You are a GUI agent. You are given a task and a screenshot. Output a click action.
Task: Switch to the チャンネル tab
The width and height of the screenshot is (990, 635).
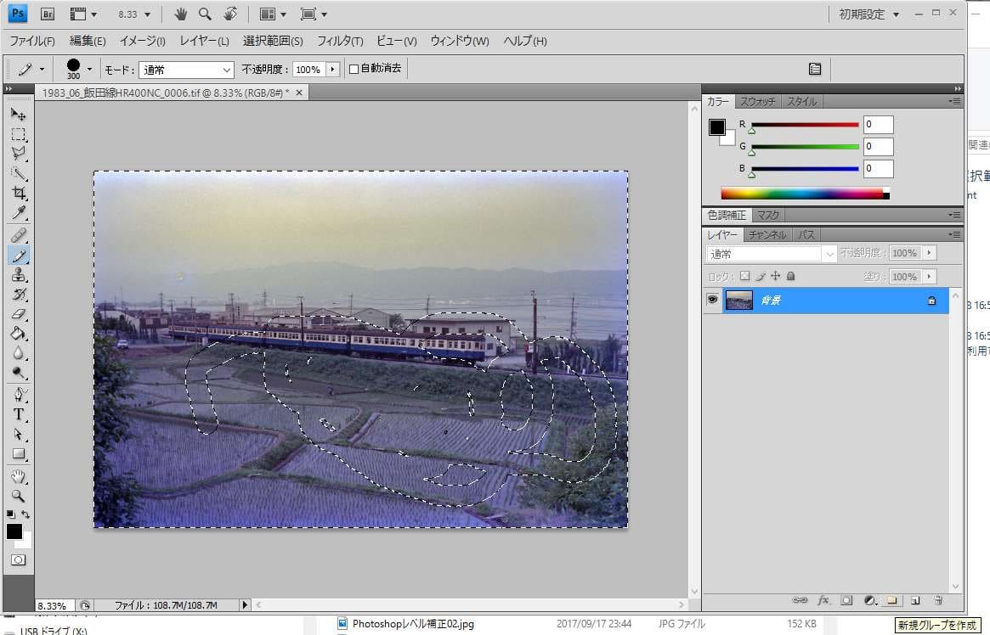[x=767, y=234]
